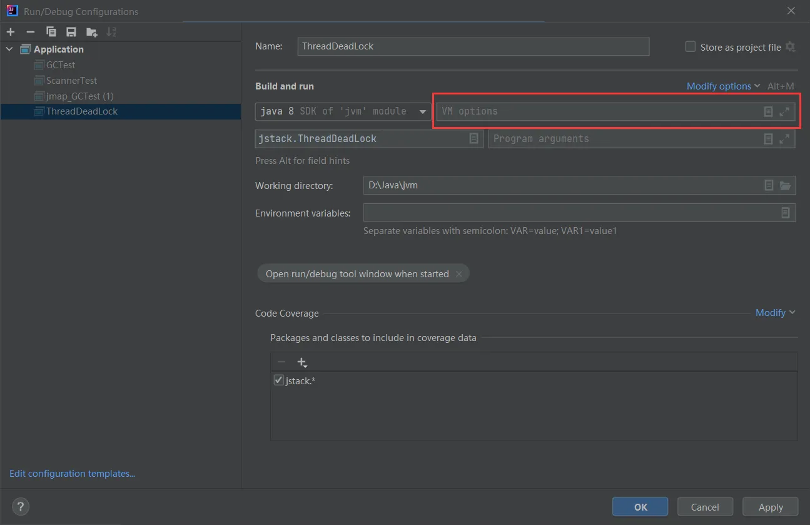
Task: Sort configurations alphabetically
Action: (x=111, y=32)
